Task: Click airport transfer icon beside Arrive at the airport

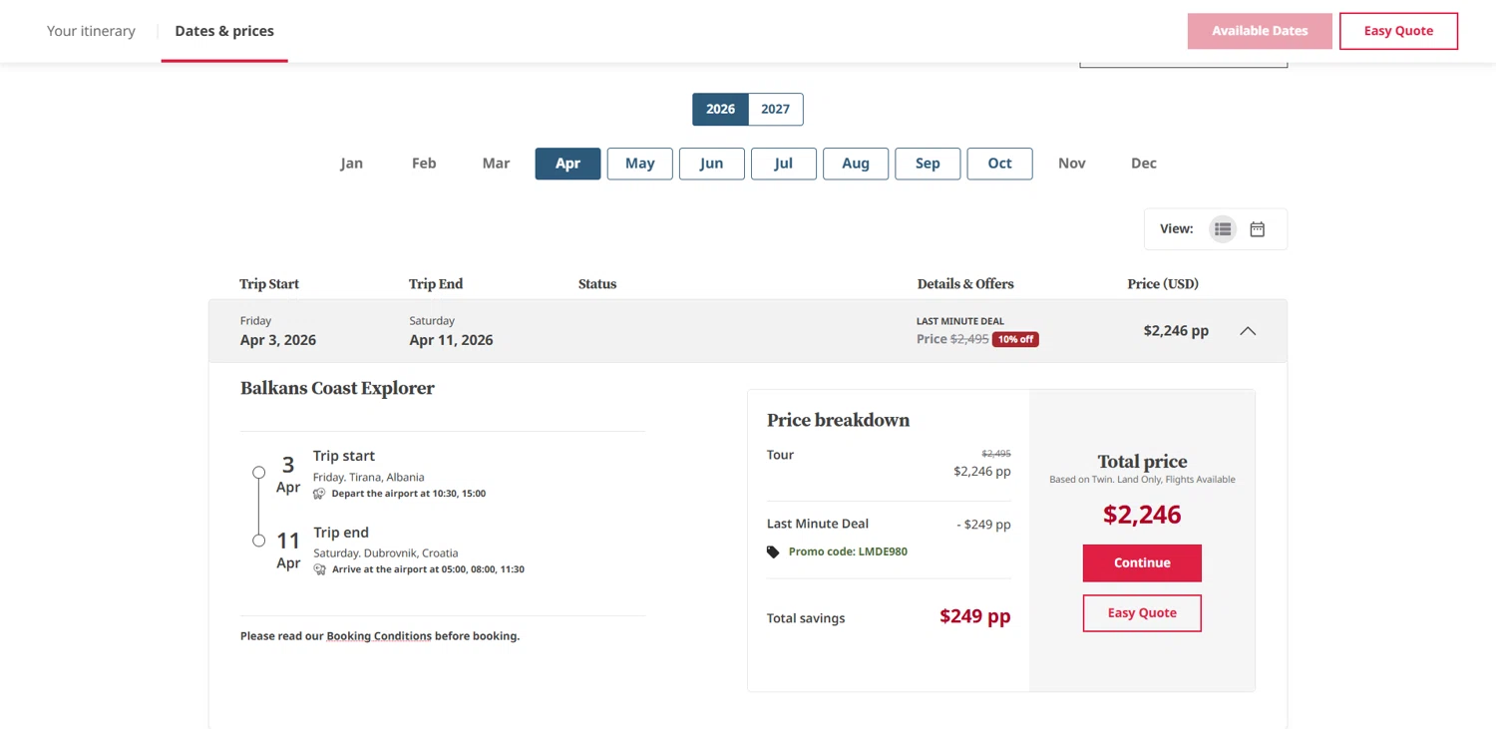Action: (x=319, y=569)
